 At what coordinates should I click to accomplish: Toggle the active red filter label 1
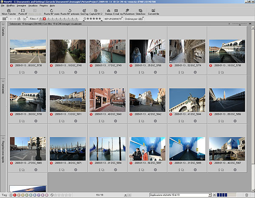click(x=44, y=19)
